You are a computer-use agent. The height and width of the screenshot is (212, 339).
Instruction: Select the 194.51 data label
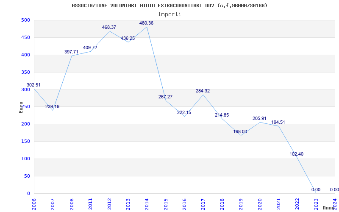pos(278,122)
